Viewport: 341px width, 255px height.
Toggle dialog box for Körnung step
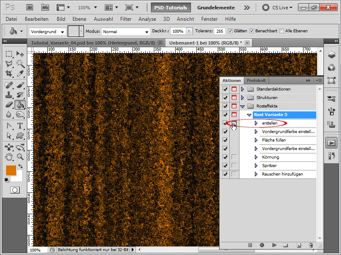tap(234, 157)
